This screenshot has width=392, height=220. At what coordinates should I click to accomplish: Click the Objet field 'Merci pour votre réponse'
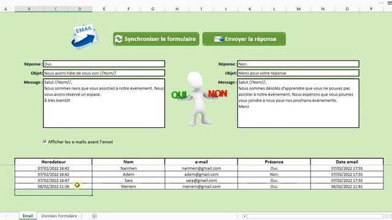coord(298,73)
